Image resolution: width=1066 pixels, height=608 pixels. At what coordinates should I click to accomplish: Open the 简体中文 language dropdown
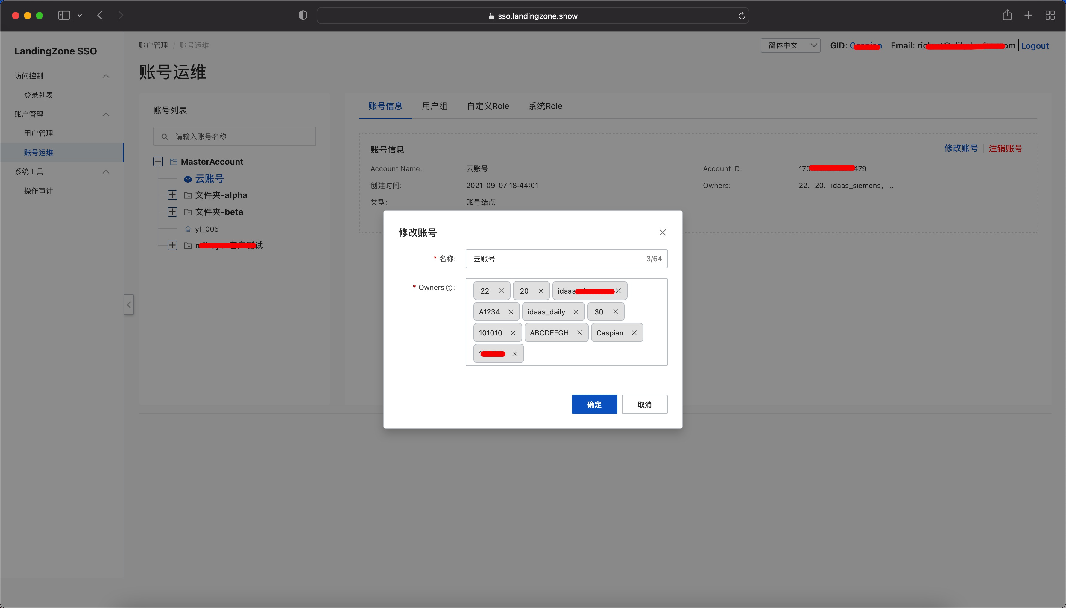click(790, 45)
